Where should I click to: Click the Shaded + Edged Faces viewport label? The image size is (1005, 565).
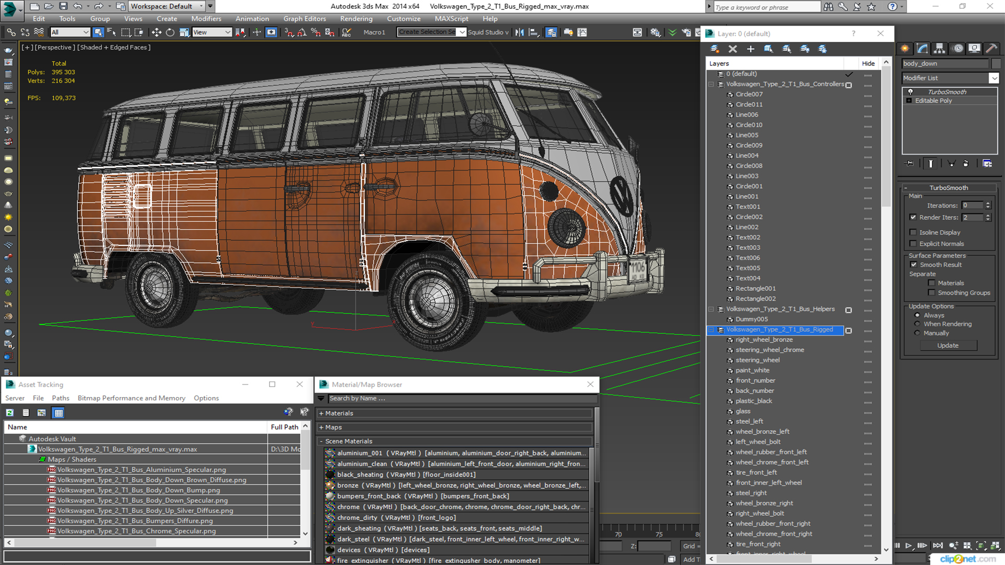[x=114, y=47]
